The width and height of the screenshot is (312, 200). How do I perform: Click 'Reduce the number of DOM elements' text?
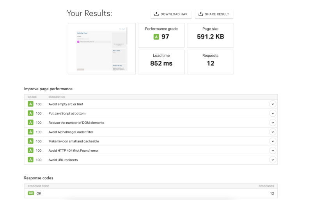(x=76, y=123)
